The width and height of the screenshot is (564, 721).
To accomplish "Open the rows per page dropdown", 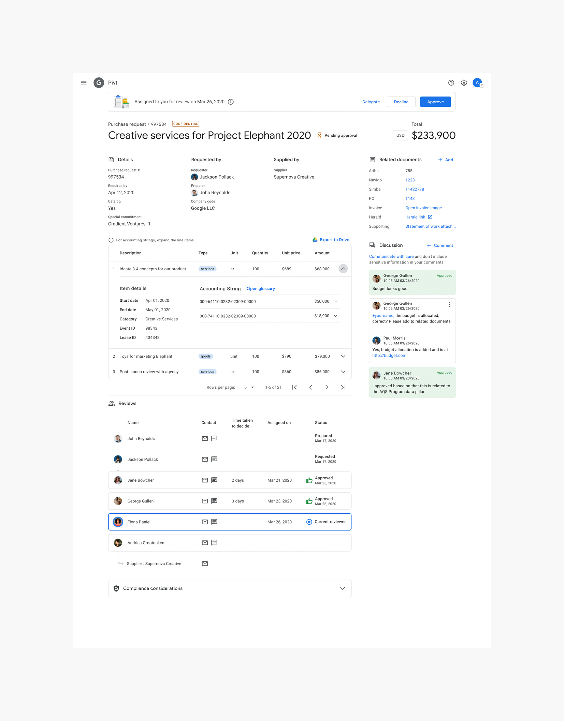I will pyautogui.click(x=249, y=387).
